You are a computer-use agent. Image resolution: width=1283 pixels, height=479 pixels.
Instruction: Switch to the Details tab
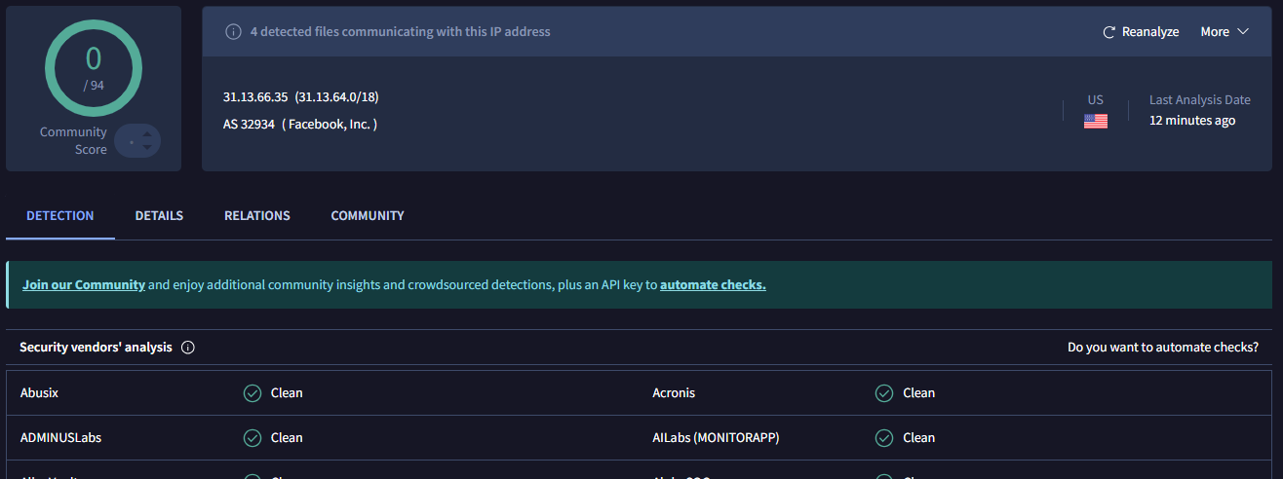click(x=159, y=216)
